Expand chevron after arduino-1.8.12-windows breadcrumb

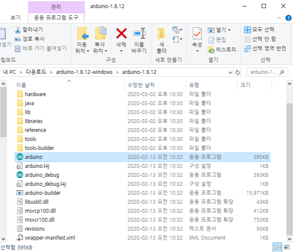pos(117,72)
